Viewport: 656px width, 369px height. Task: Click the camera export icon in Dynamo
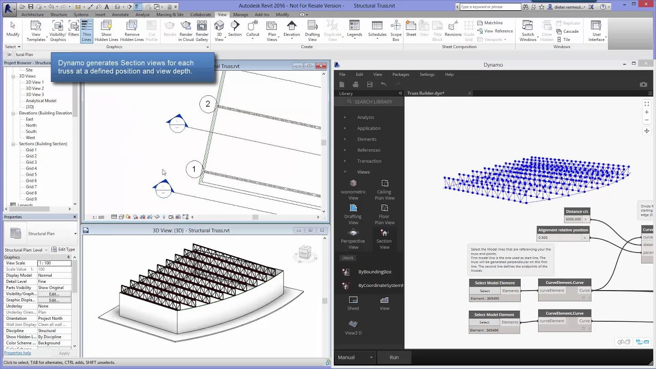(644, 84)
